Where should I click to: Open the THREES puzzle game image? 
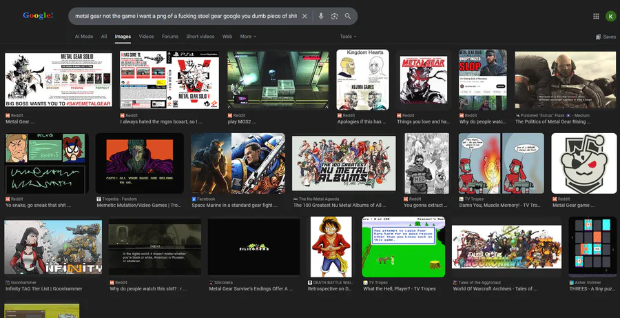pyautogui.click(x=592, y=247)
